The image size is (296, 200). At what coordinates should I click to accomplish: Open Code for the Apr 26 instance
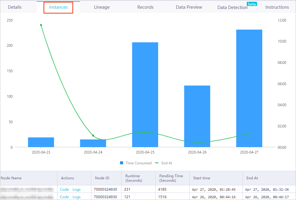[64, 197]
